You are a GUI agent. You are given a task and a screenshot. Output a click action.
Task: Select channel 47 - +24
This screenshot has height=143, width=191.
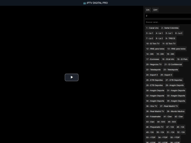(170, 127)
